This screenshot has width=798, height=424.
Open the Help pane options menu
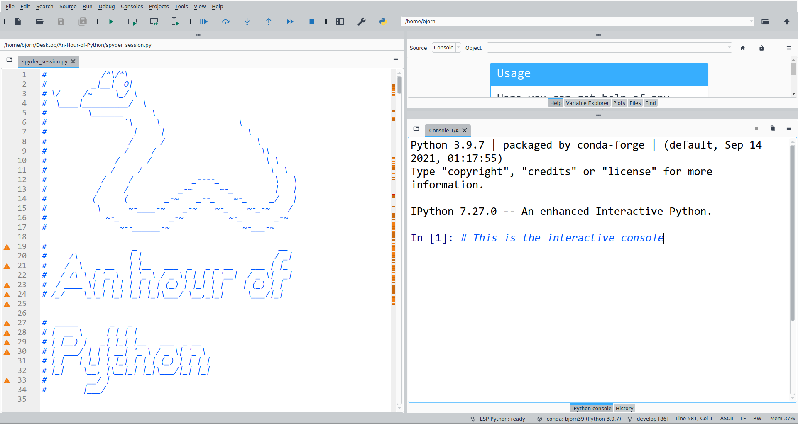point(789,48)
